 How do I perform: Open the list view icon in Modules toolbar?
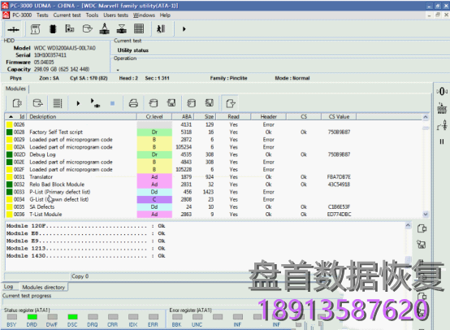tap(58, 103)
